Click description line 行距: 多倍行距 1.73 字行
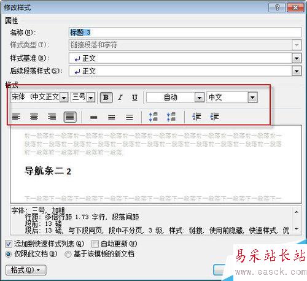The height and width of the screenshot is (281, 307). (66, 217)
